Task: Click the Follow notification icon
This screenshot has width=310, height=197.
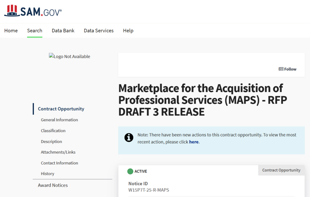Action: click(x=281, y=69)
